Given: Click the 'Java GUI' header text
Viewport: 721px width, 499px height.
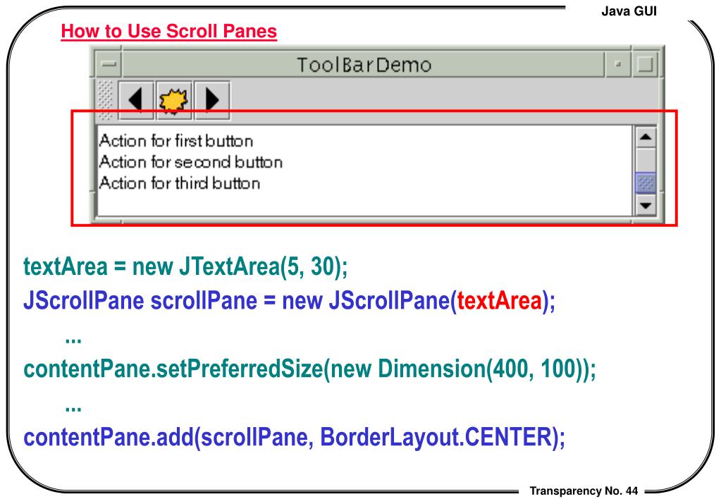Looking at the screenshot, I should click(629, 11).
